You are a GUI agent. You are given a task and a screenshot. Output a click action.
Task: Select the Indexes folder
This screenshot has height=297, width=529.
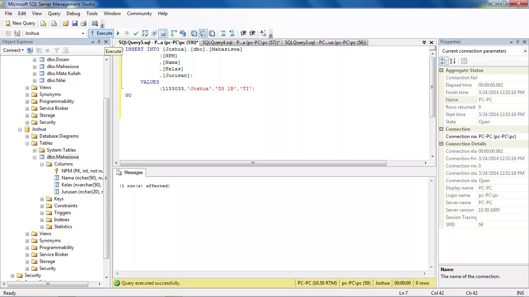(x=62, y=220)
